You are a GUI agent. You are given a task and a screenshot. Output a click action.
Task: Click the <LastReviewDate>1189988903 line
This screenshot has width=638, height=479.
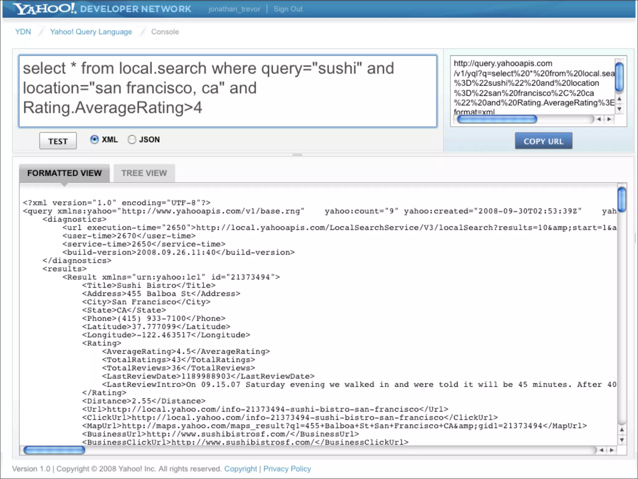pyautogui.click(x=208, y=376)
